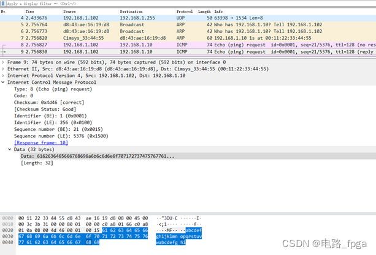Select the Type: 8 (Echo (ping) request) field

(x=53, y=89)
